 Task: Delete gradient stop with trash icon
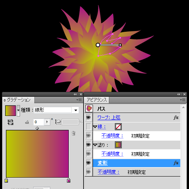(73, 133)
